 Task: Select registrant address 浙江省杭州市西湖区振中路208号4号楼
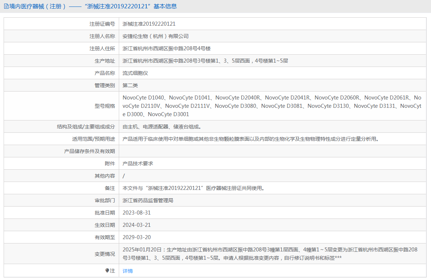(x=167, y=48)
